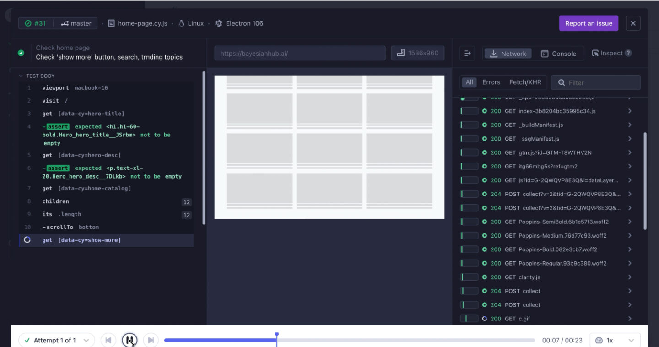The height and width of the screenshot is (347, 659).
Task: Select the hero desc assert command
Action: click(x=106, y=172)
